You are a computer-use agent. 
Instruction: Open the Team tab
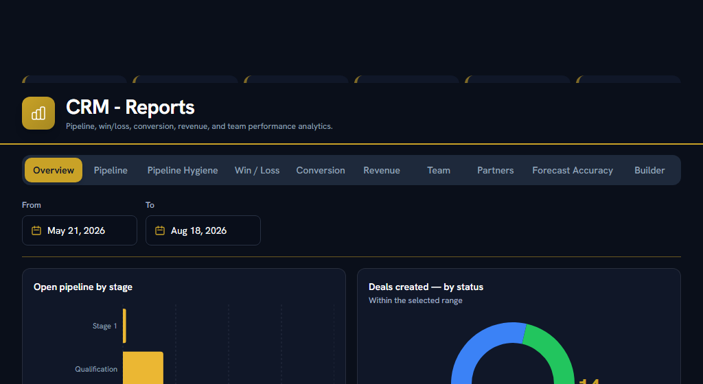click(x=439, y=170)
